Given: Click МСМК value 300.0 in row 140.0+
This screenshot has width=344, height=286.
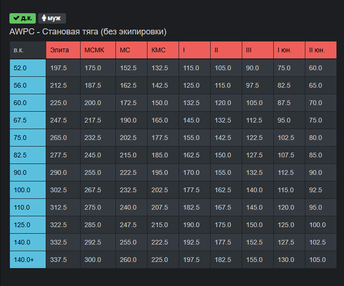Looking at the screenshot, I should pyautogui.click(x=98, y=260).
